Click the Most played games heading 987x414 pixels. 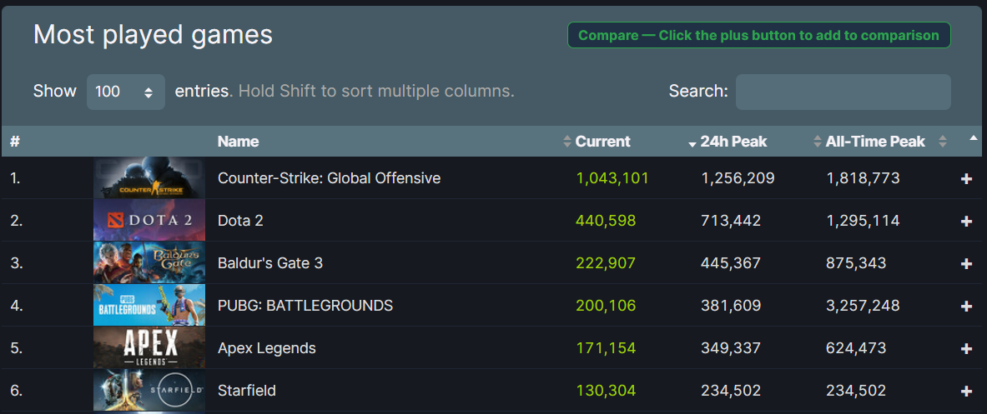pos(153,35)
